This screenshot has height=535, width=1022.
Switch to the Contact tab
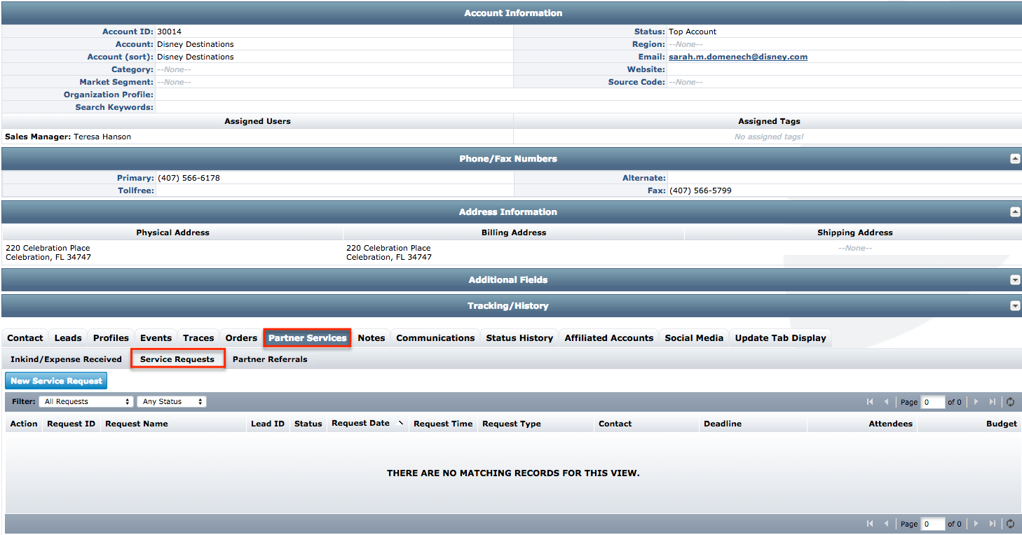(x=25, y=338)
